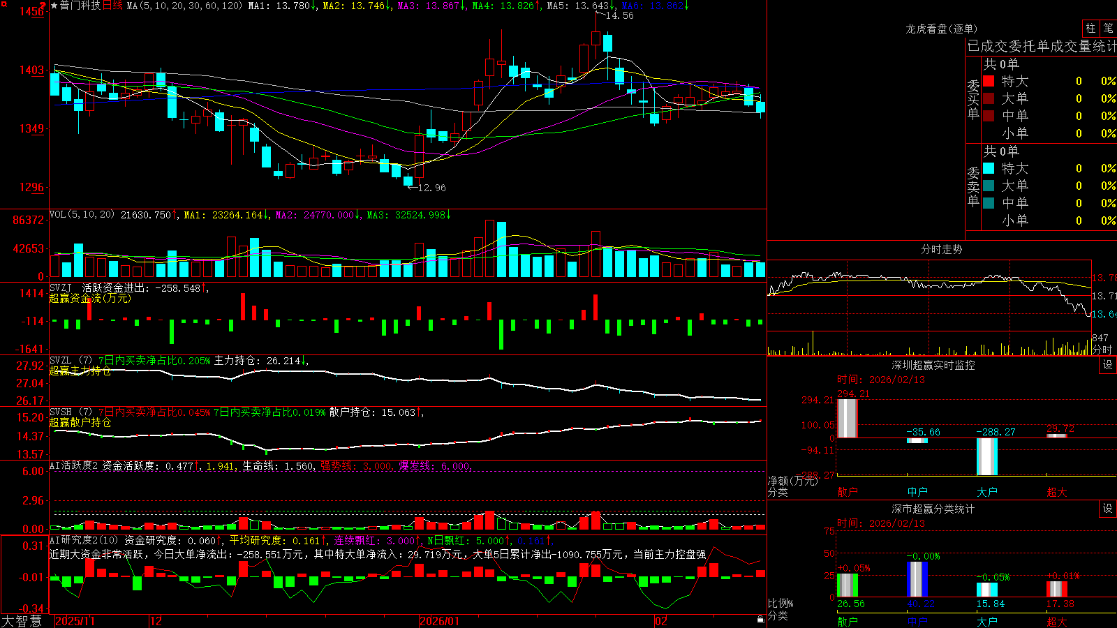Viewport: 1117px width, 628px height.
Task: Click MA(5,10,20,30,60,120) indicator parameters
Action: [x=184, y=6]
